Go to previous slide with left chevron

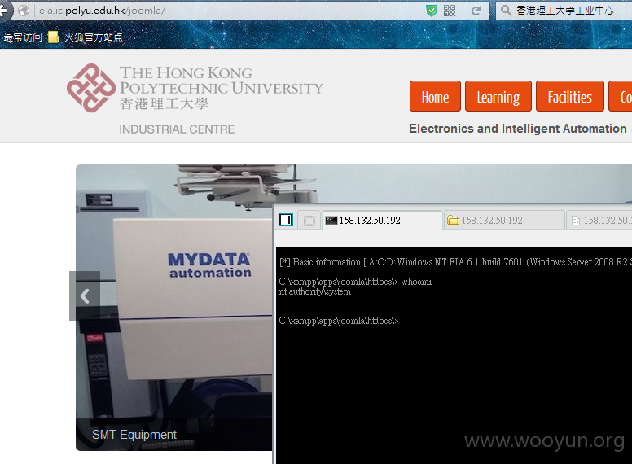pyautogui.click(x=85, y=296)
